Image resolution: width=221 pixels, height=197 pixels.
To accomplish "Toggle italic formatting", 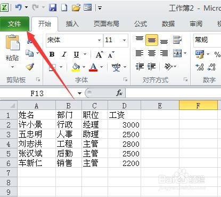I will click(x=64, y=54).
